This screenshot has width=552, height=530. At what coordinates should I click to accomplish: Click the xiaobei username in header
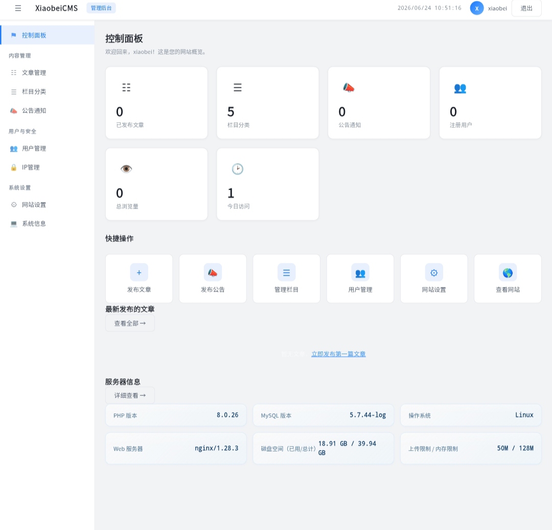click(497, 9)
